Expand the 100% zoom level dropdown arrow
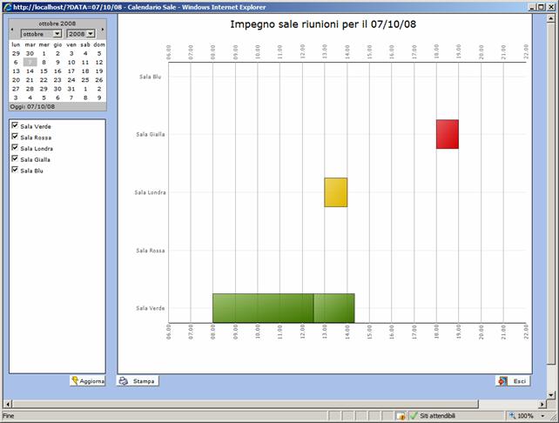559x423 pixels. coord(542,416)
